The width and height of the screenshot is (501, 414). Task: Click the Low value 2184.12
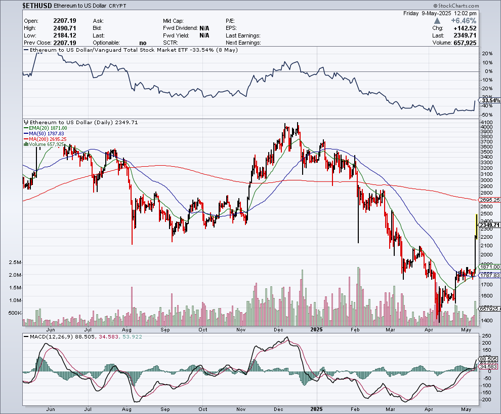click(x=65, y=35)
